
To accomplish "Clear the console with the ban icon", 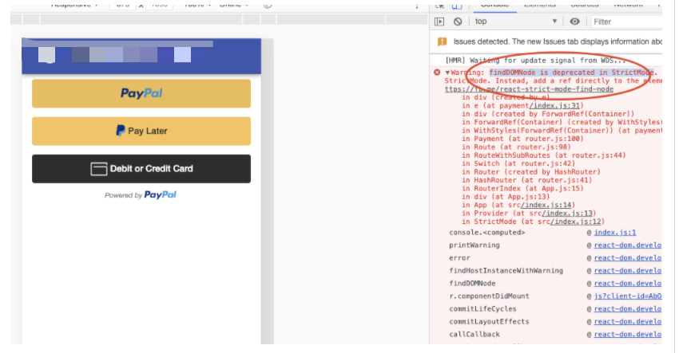I will click(x=458, y=22).
